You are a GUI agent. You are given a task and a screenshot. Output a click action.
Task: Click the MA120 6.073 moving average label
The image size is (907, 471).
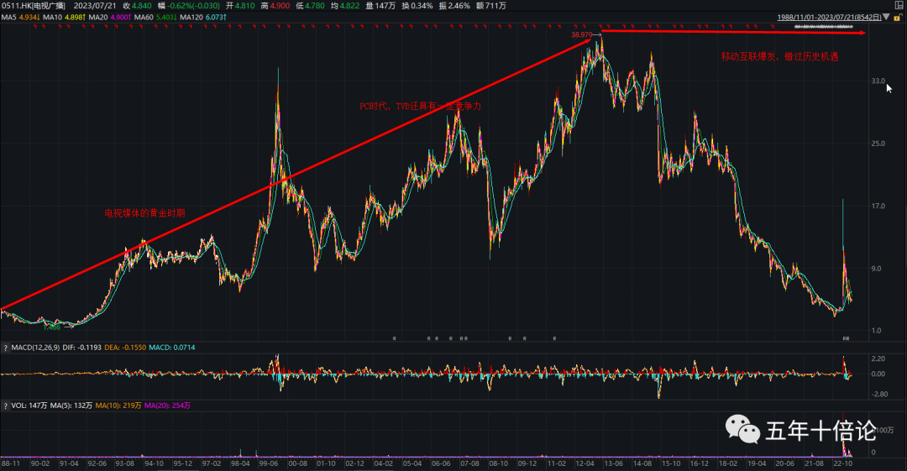pyautogui.click(x=203, y=18)
